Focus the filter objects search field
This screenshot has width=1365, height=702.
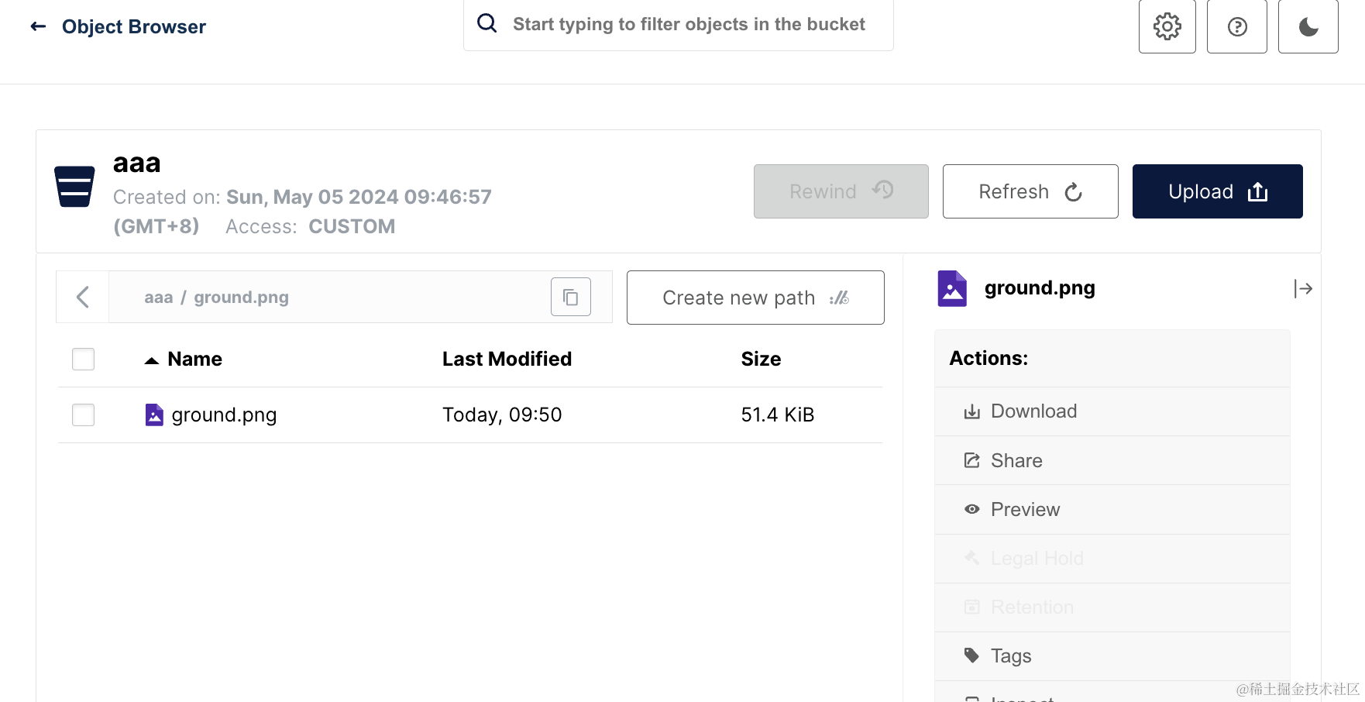point(688,25)
